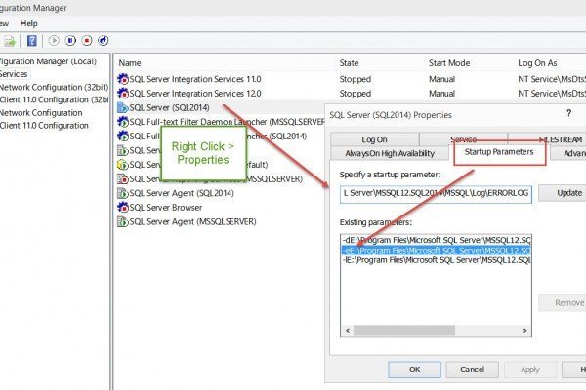Image resolution: width=586 pixels, height=390 pixels.
Task: Select Configuration Manager (Local) tree root
Action: 48,61
